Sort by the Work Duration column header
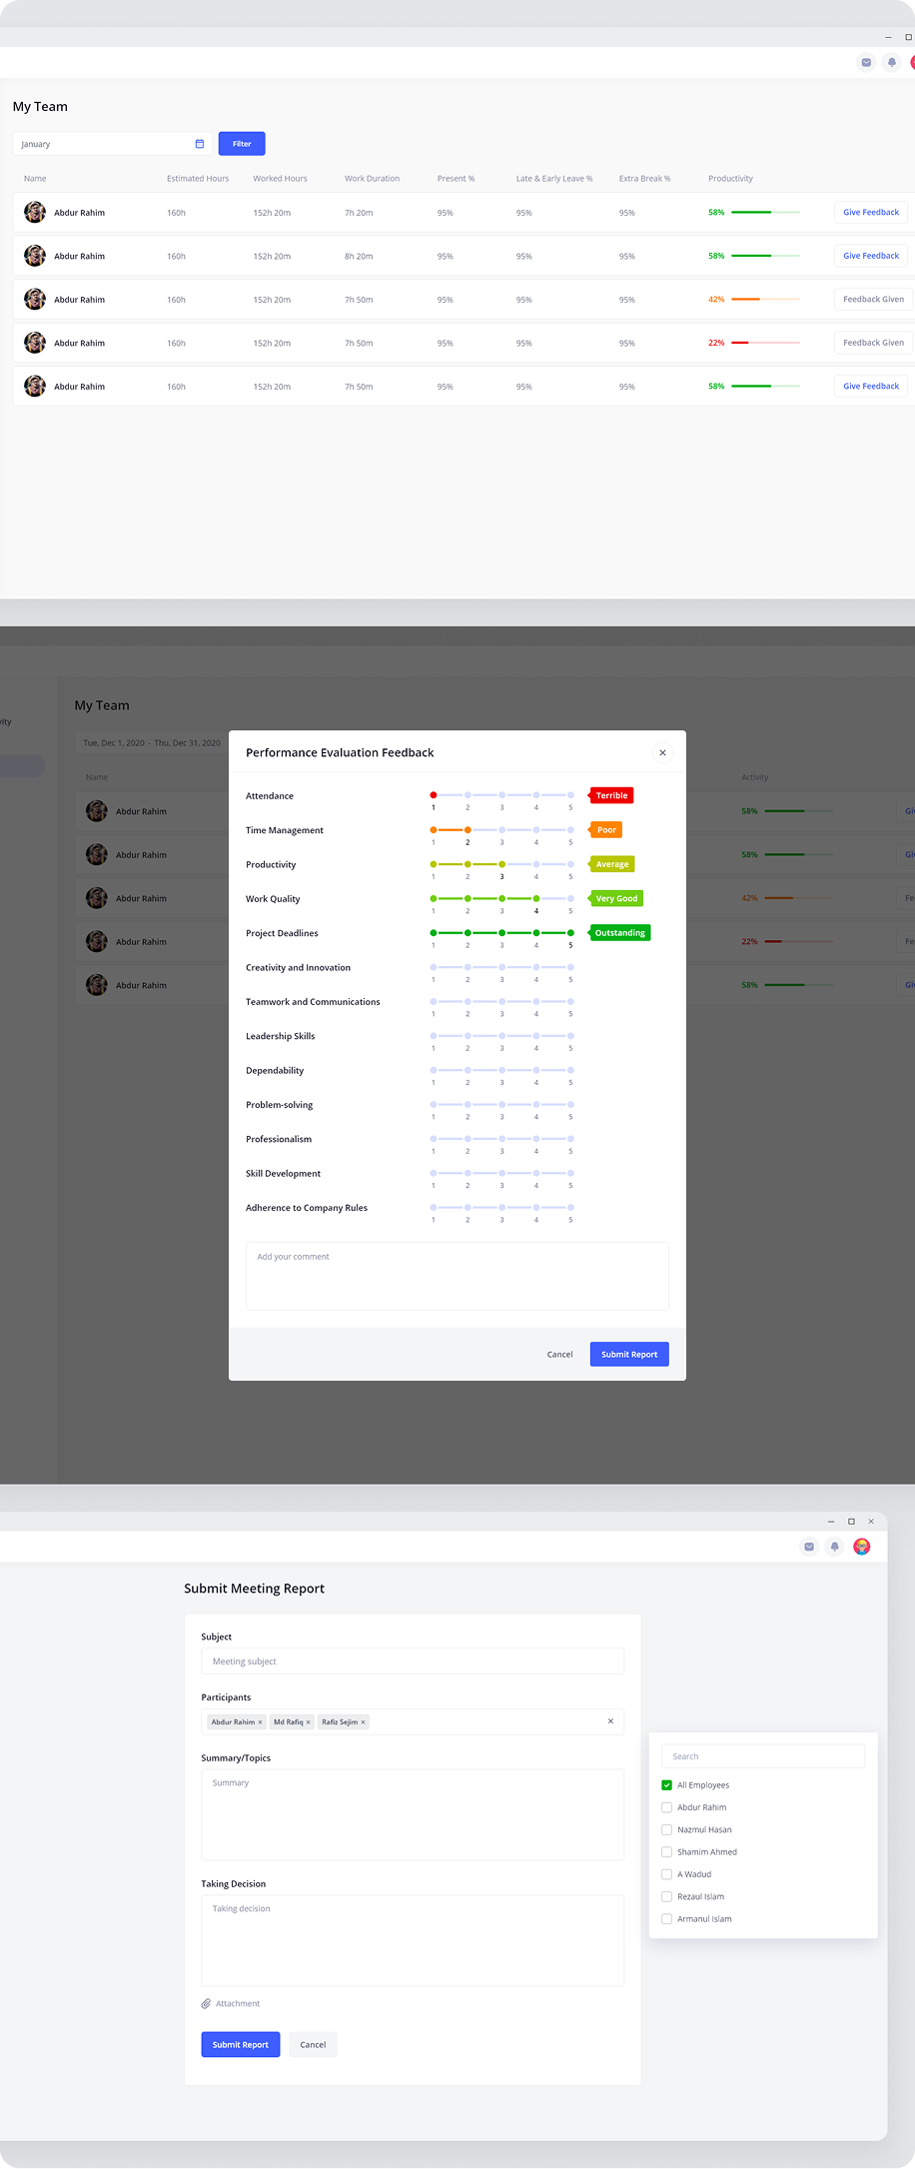The width and height of the screenshot is (915, 2169). point(372,179)
